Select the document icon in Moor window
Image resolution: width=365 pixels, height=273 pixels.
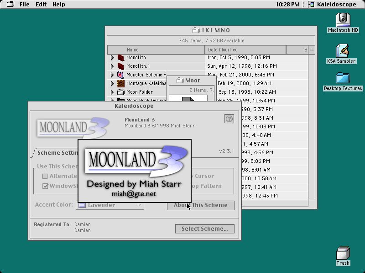point(188,99)
